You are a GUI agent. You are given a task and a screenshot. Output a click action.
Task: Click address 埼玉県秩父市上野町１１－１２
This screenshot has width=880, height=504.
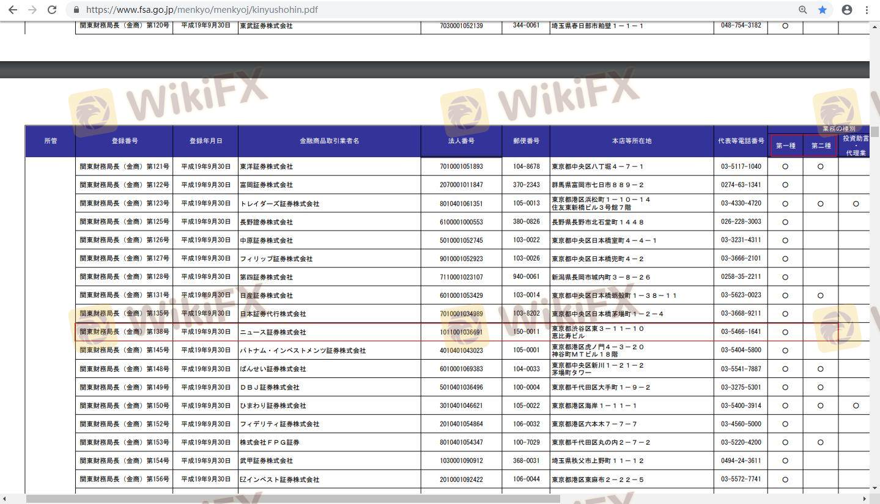(x=597, y=461)
